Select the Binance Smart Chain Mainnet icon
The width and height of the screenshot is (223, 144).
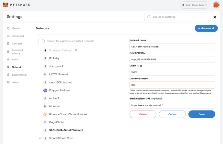(45, 114)
